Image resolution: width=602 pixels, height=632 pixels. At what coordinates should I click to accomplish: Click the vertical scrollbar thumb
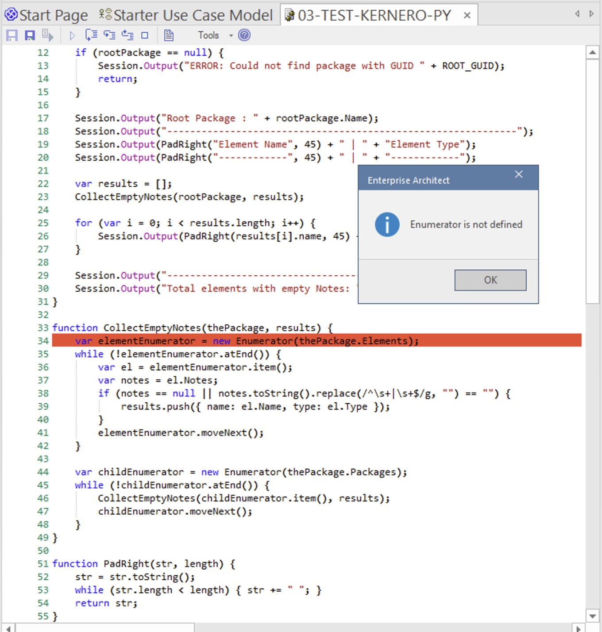pyautogui.click(x=592, y=181)
